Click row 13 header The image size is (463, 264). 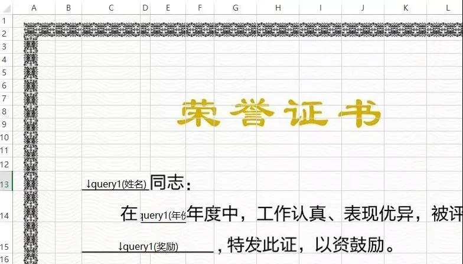click(6, 184)
